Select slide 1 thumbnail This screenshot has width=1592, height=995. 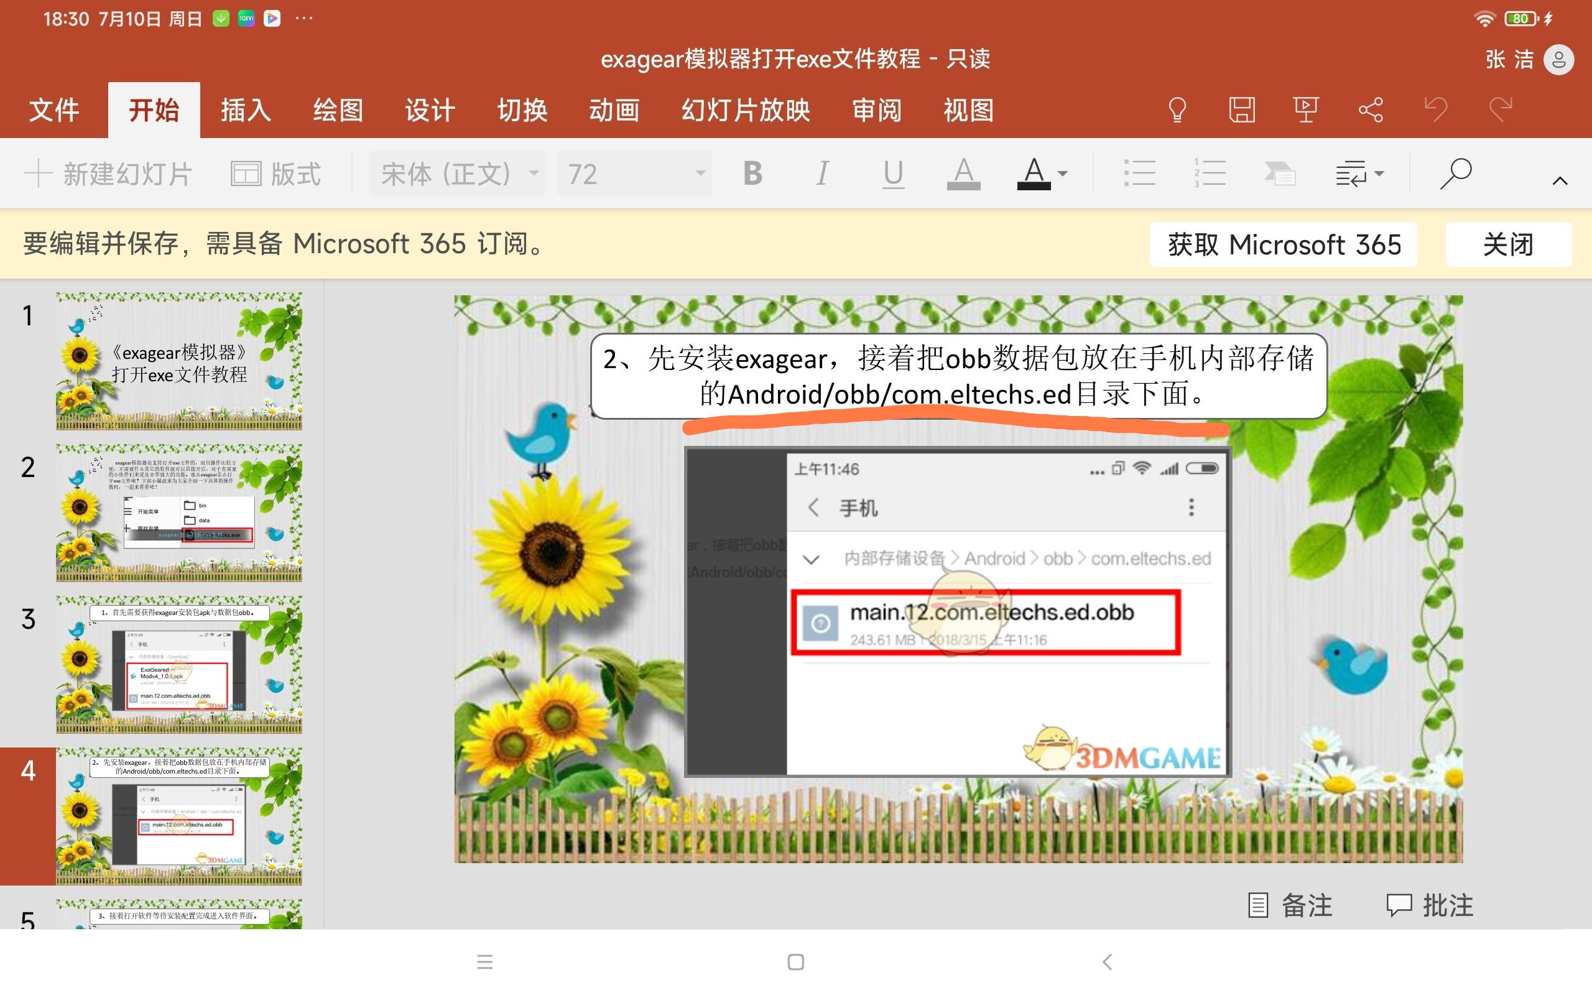click(179, 361)
